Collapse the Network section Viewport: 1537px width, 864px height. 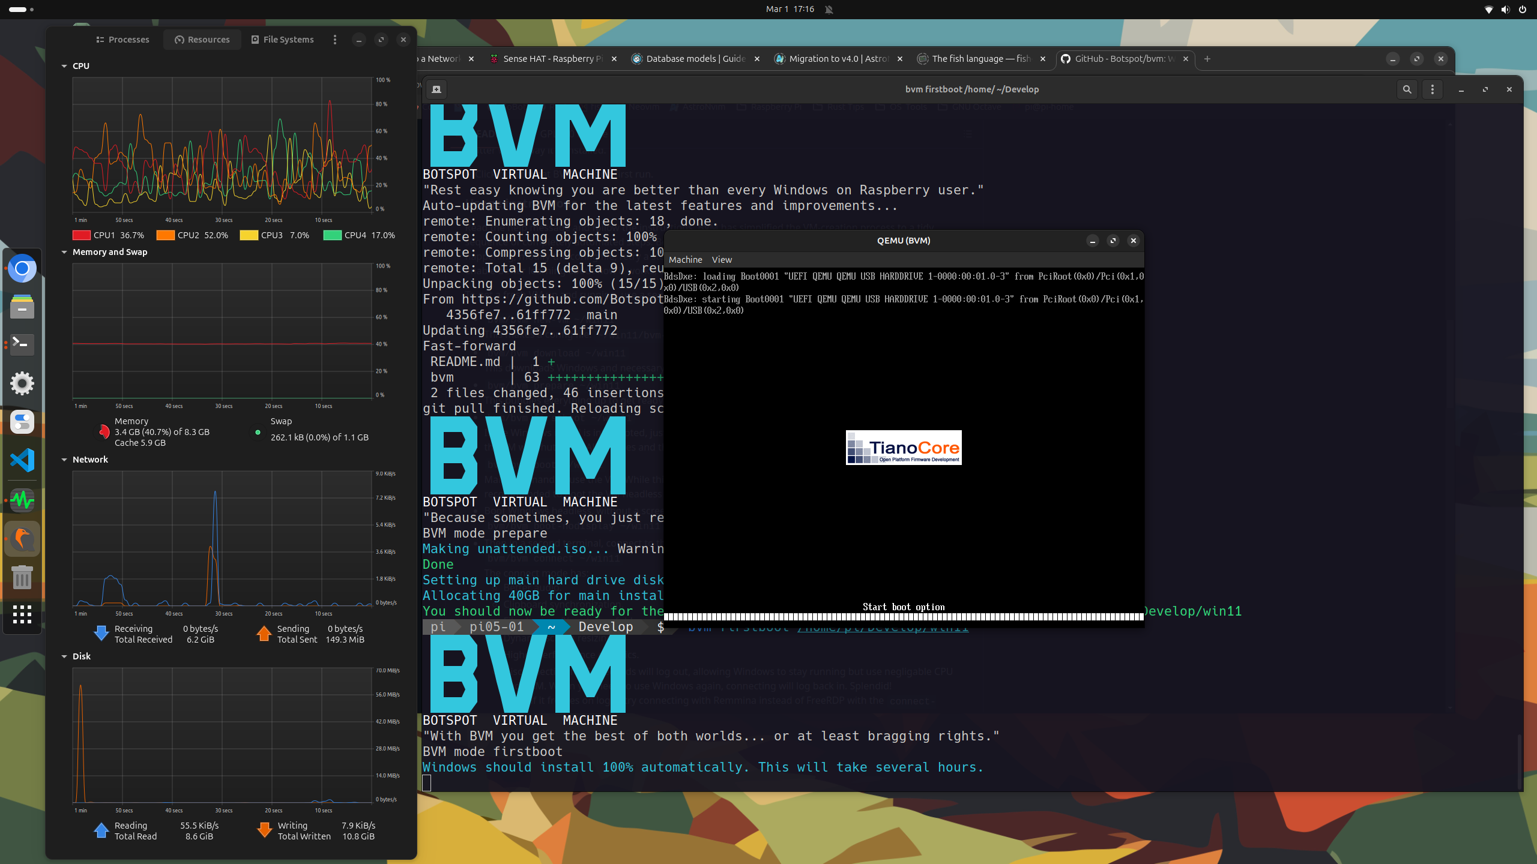[64, 460]
